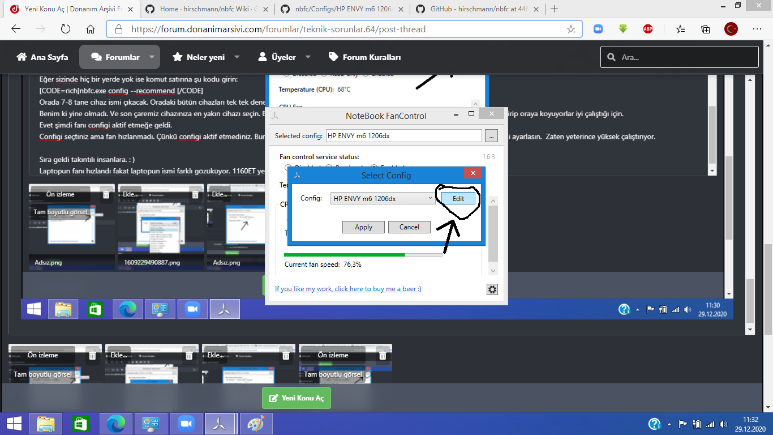Screen dimensions: 773x435
Task: Click the NBFC settings gear icon
Action: pos(492,289)
